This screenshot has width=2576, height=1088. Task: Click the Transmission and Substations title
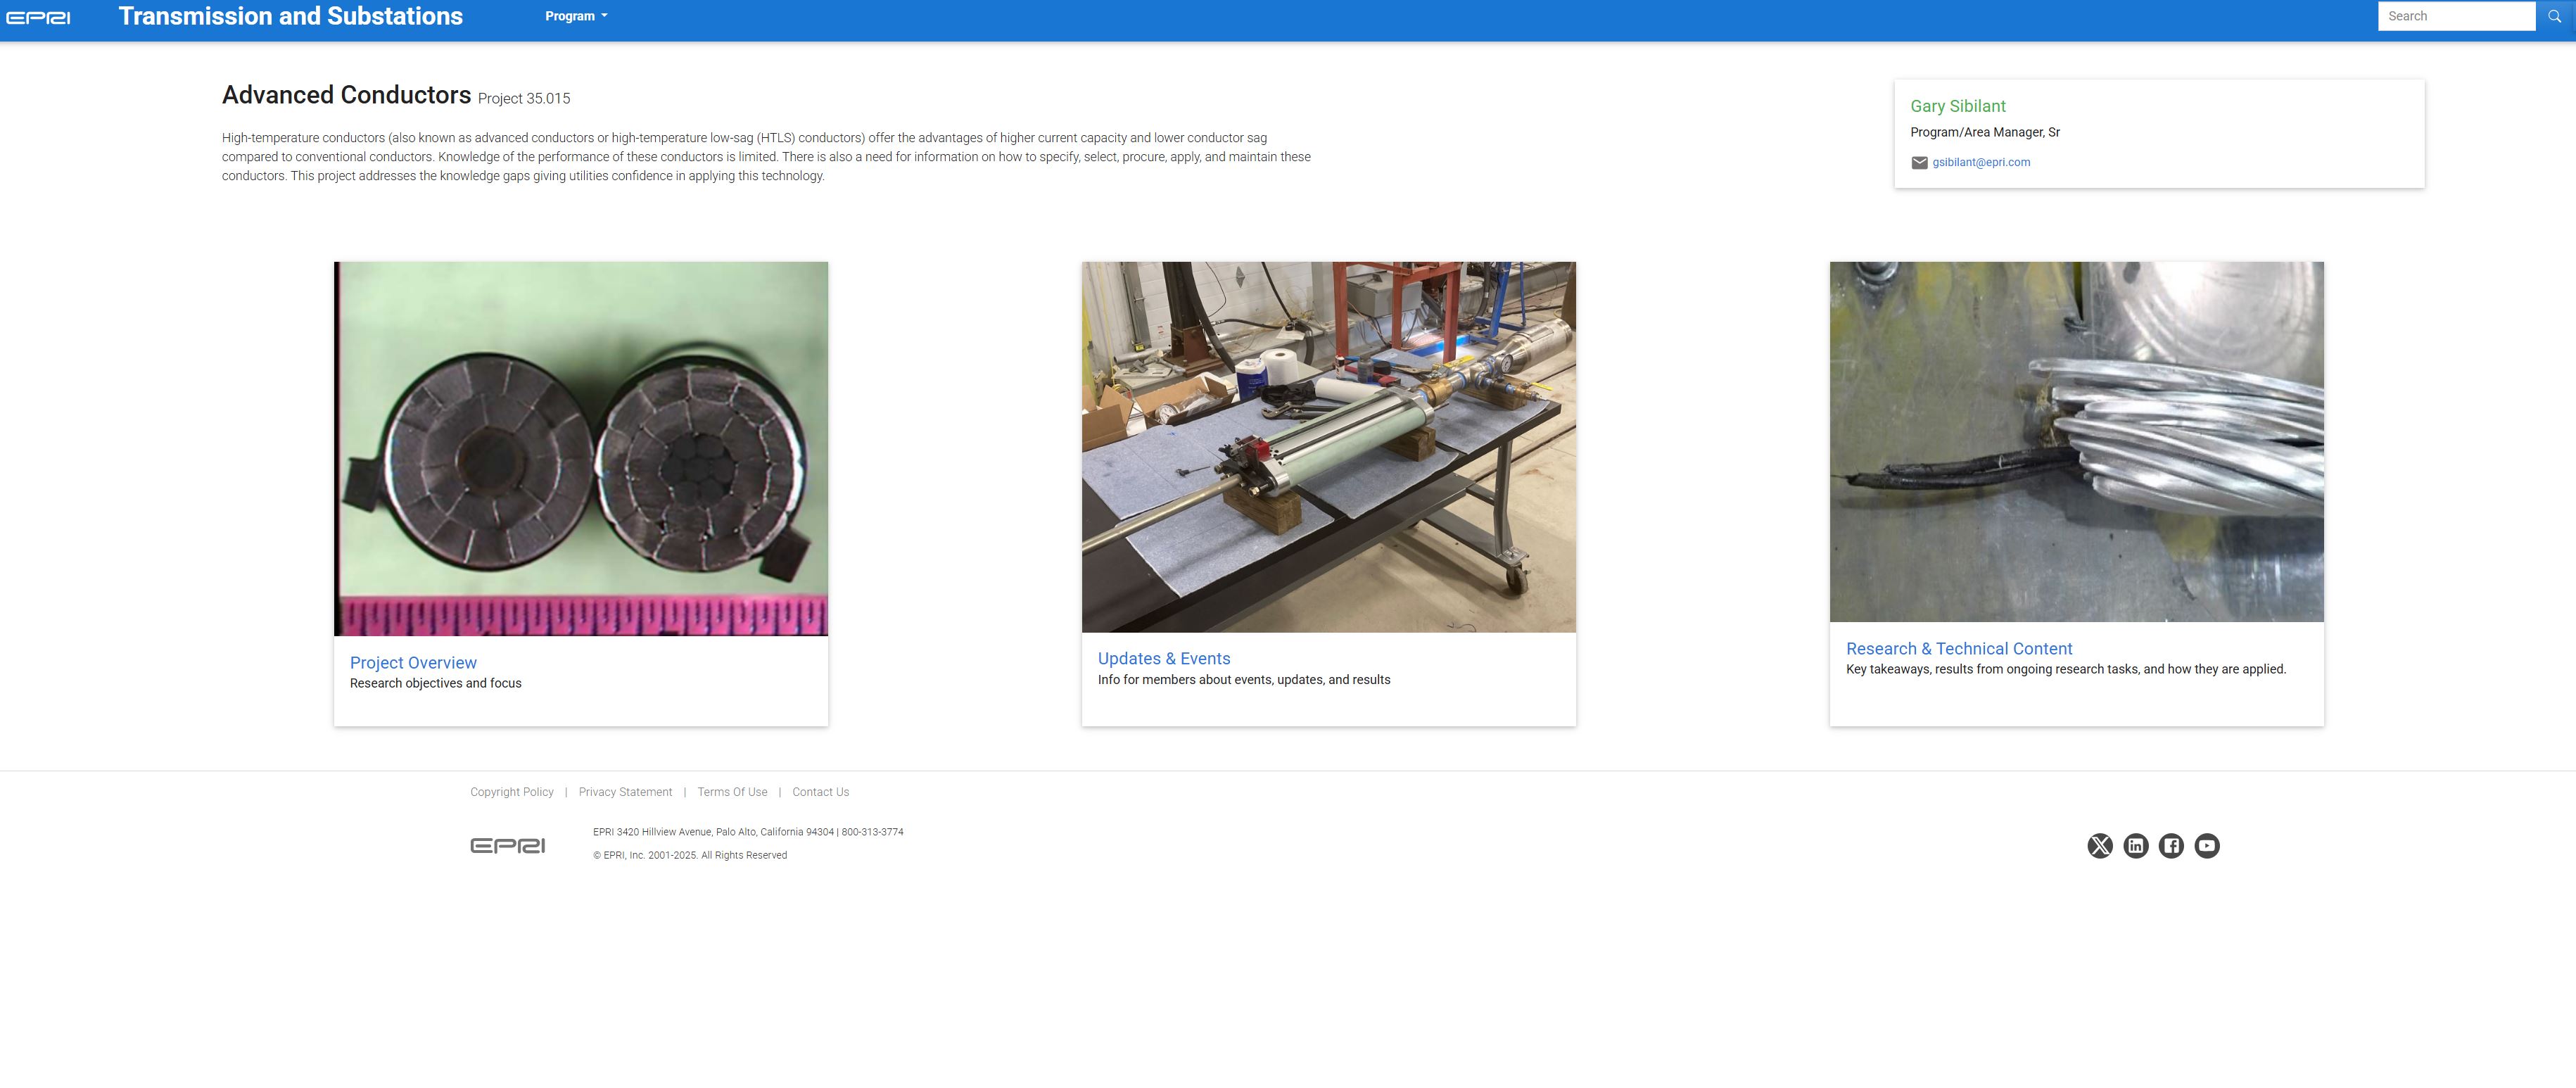point(290,16)
